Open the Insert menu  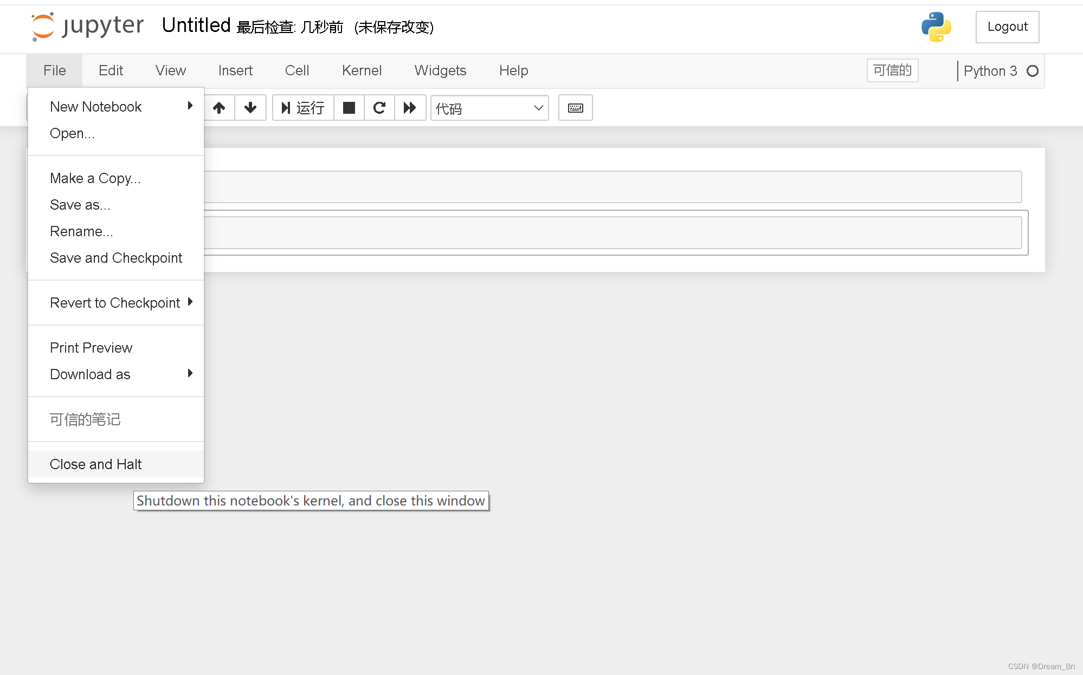tap(236, 70)
